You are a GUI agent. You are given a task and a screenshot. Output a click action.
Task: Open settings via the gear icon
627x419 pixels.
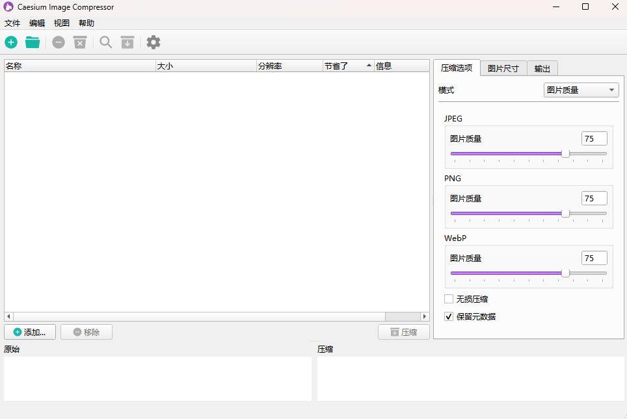(x=153, y=42)
